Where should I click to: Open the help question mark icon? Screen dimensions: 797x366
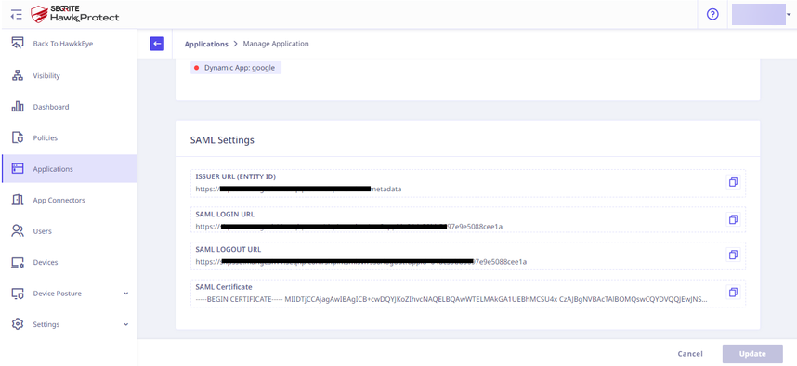point(712,14)
